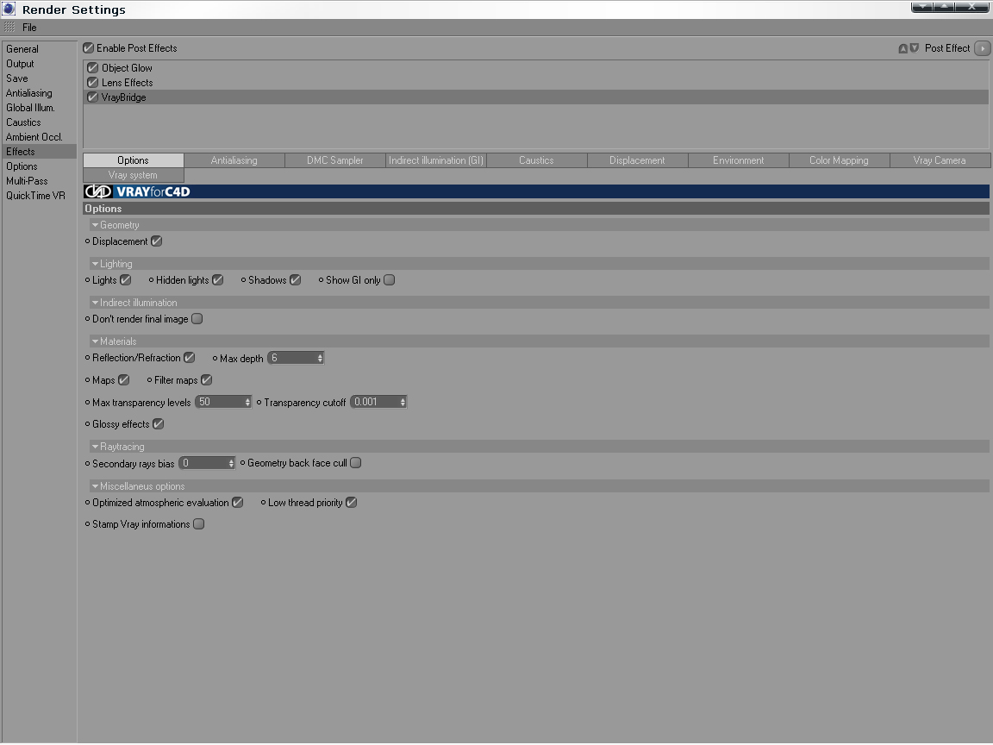Enable Don't render final image
This screenshot has width=993, height=745.
click(x=197, y=319)
